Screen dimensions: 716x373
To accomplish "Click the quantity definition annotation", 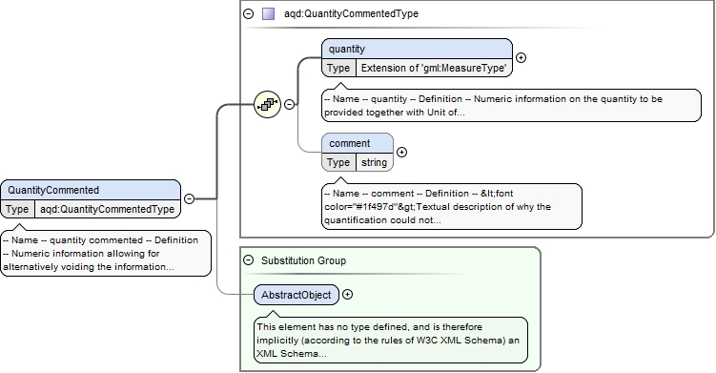I will coord(511,106).
